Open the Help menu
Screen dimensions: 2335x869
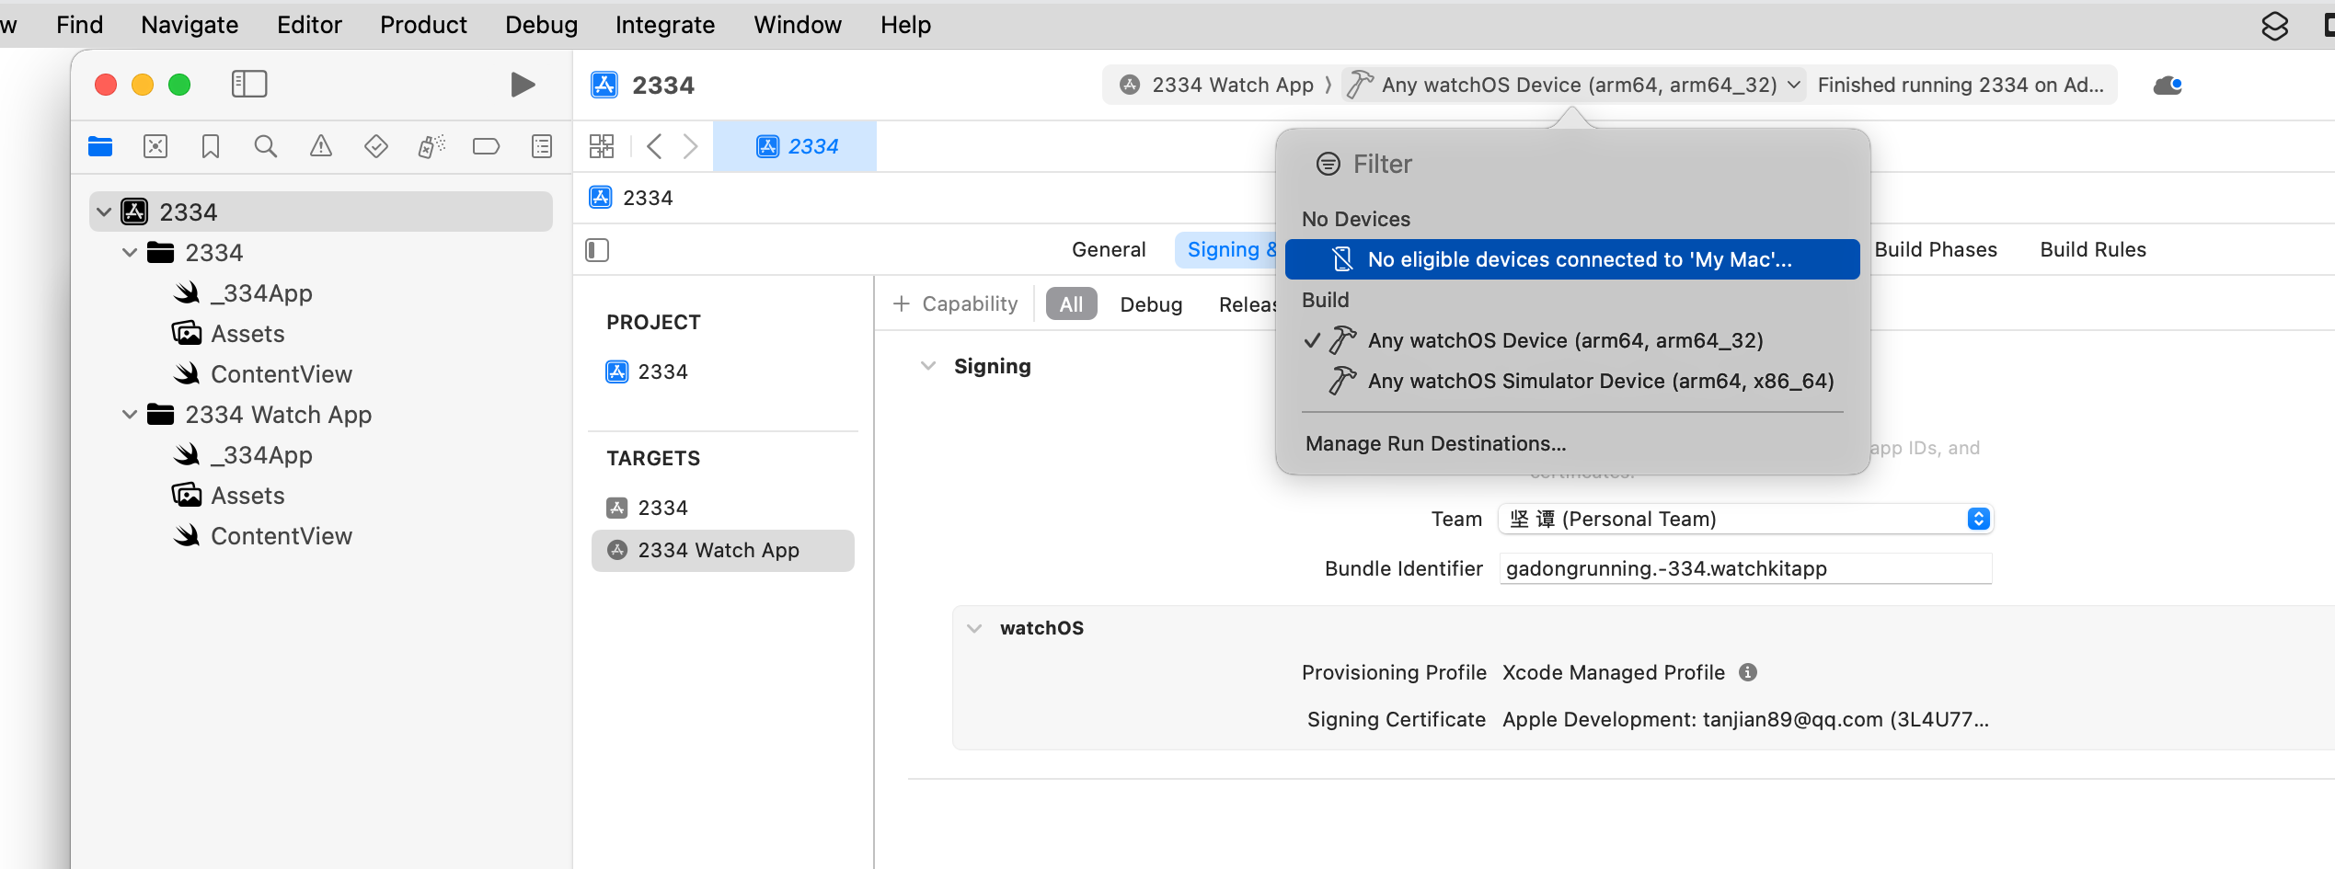tap(905, 25)
